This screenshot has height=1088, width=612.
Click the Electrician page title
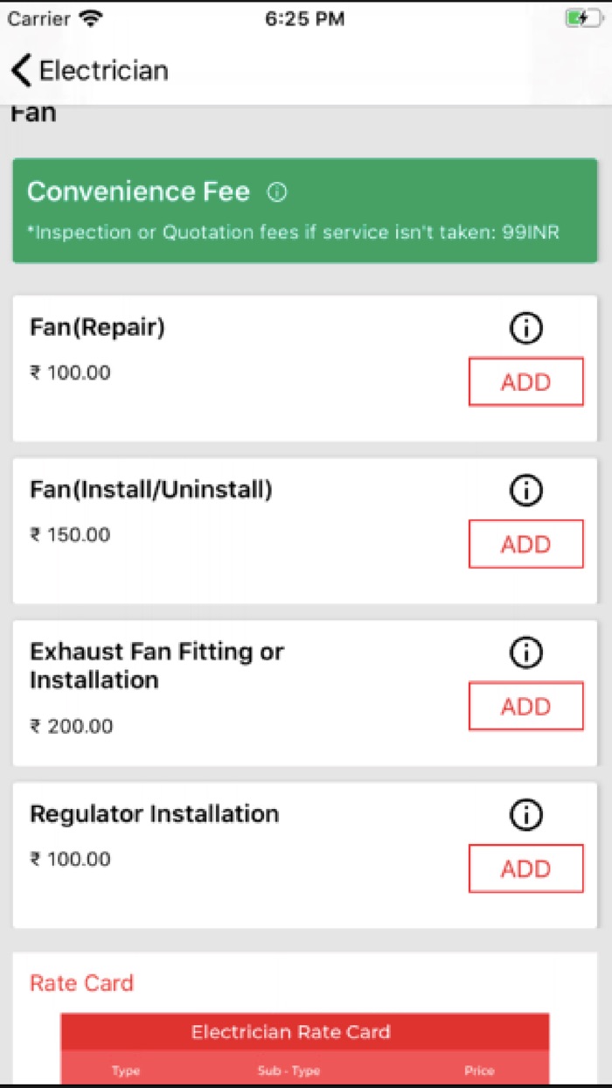pyautogui.click(x=104, y=70)
